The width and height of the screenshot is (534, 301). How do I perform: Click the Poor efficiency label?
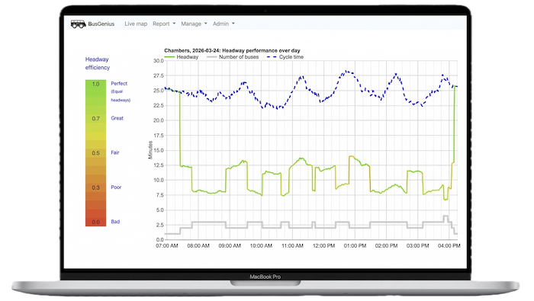(116, 187)
